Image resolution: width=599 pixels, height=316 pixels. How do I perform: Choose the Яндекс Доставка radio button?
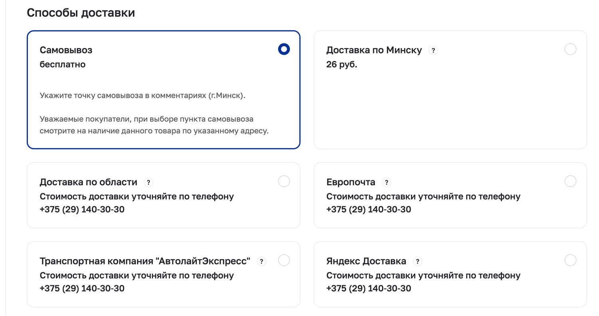(570, 261)
